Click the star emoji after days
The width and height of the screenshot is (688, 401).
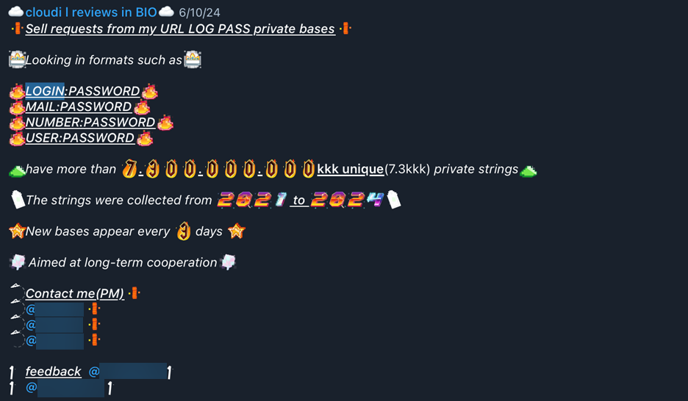(x=237, y=231)
